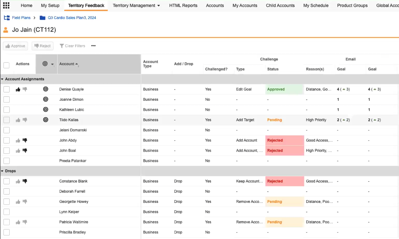Click thumbs down icon for Constance Blank

[x=25, y=181]
